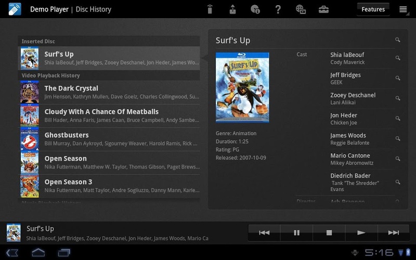Pause playback
This screenshot has height=260, width=416.
(x=296, y=232)
